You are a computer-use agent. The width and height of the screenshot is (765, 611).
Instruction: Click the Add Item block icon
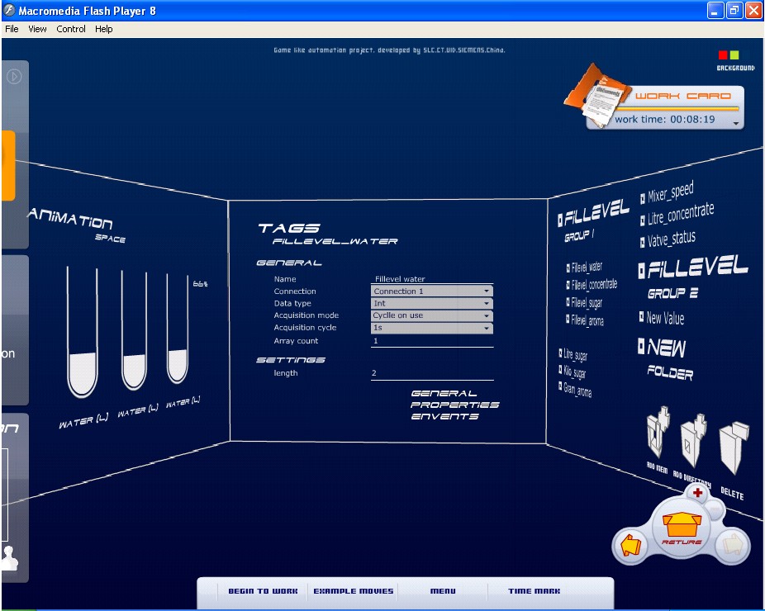[x=658, y=433]
